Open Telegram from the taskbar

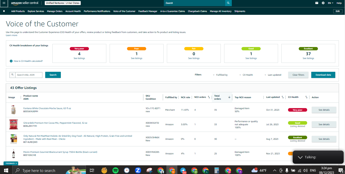pyautogui.click(x=183, y=170)
